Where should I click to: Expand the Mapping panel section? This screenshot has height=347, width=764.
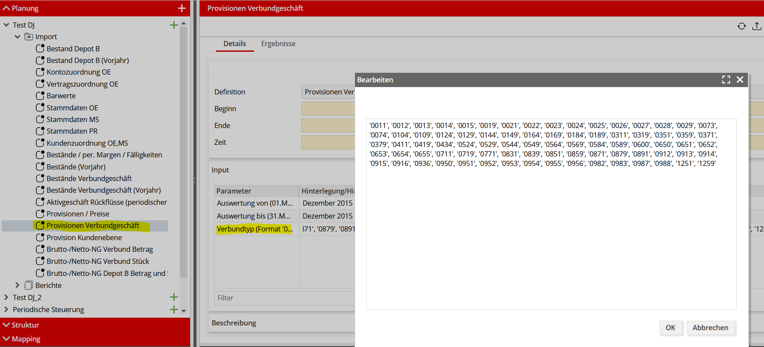6,339
